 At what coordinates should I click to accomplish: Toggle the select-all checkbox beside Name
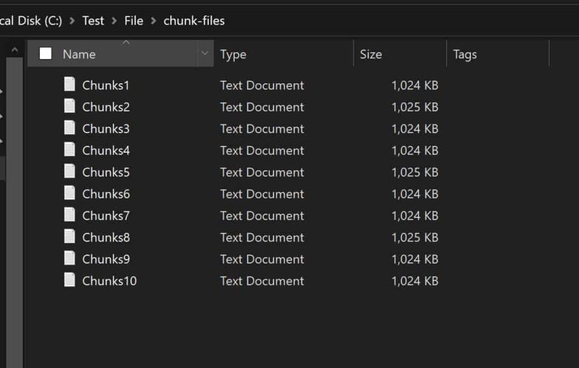(x=46, y=54)
